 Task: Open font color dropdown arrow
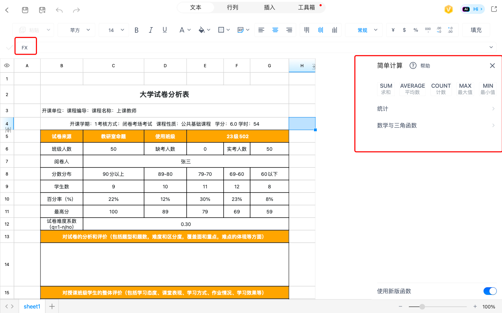pyautogui.click(x=189, y=30)
